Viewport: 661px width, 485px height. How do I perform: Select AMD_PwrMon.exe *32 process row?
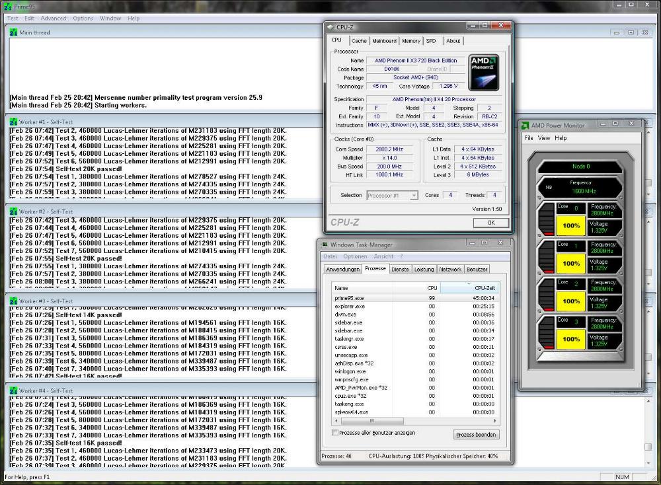[x=415, y=388]
